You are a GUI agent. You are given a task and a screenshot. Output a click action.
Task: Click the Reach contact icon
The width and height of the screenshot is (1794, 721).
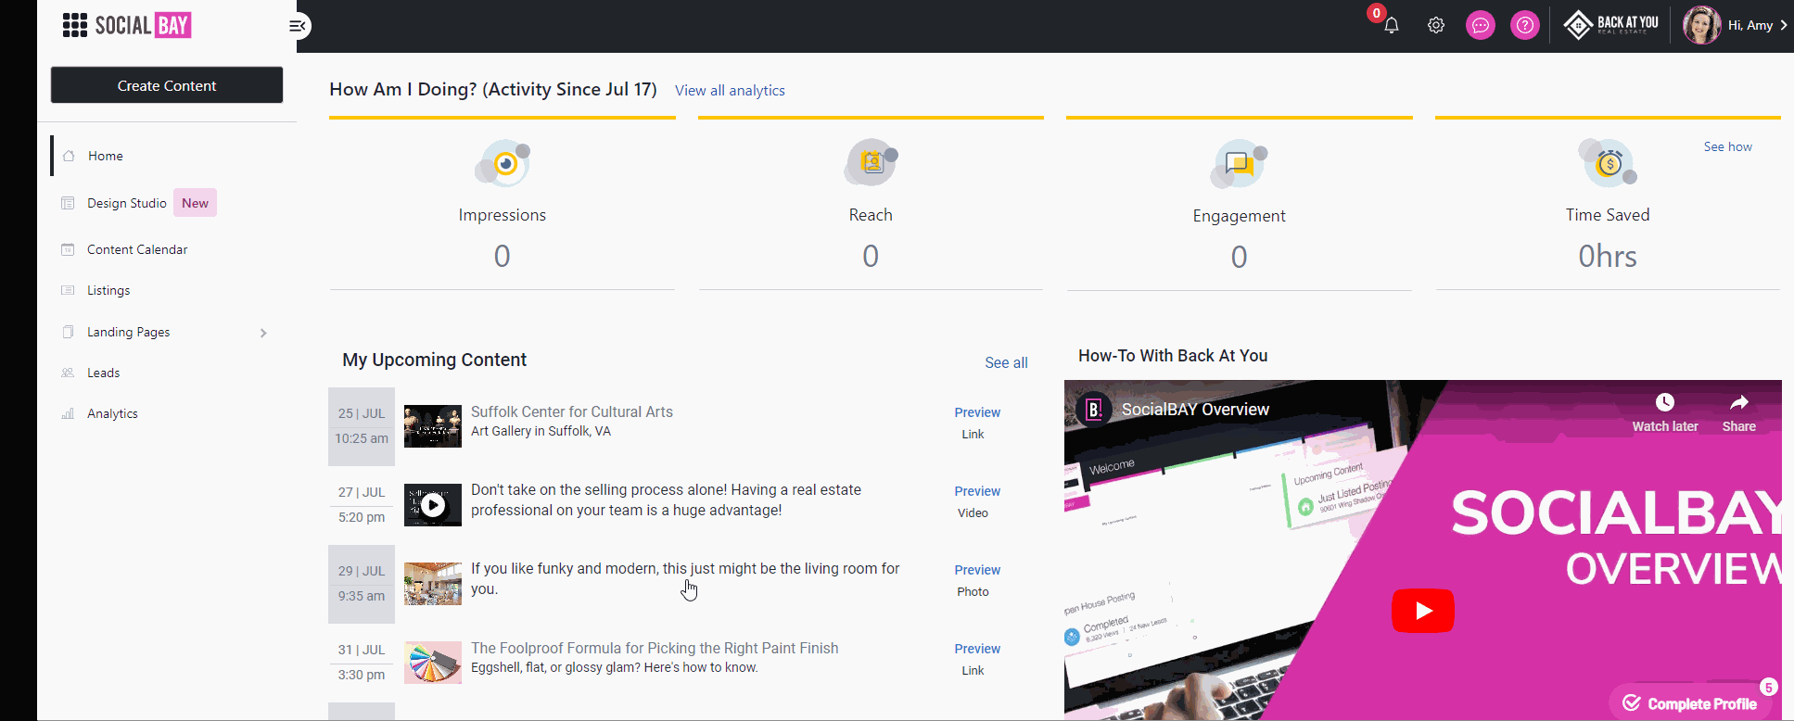(871, 163)
